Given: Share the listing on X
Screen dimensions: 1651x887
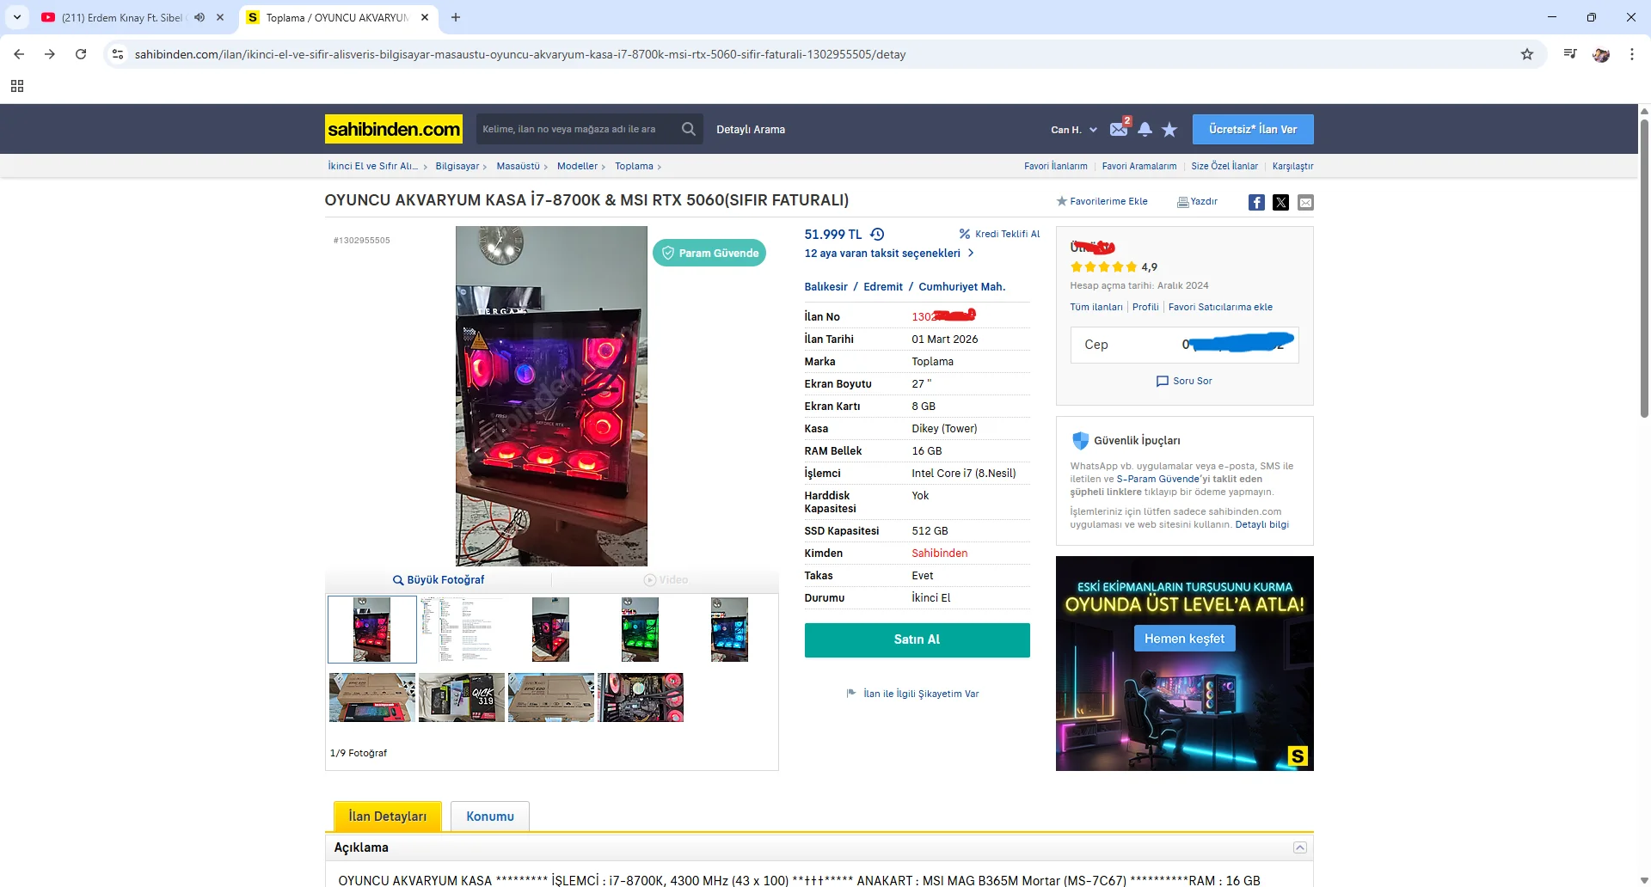Looking at the screenshot, I should pos(1280,202).
